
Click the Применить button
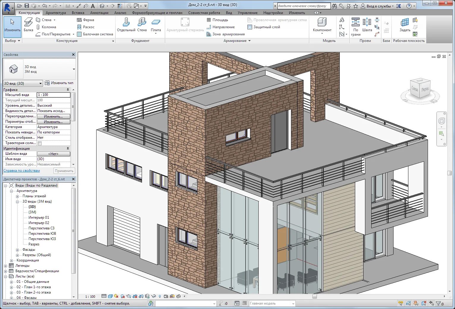pos(64,171)
